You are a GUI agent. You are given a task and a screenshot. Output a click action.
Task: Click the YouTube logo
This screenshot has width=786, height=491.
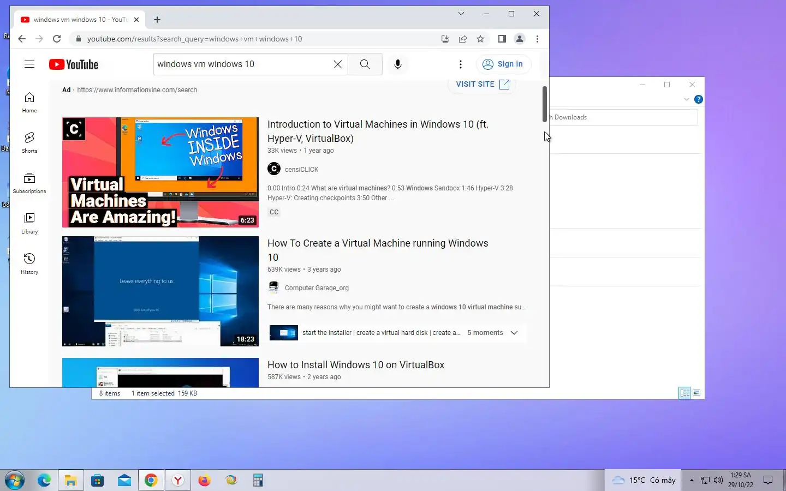pyautogui.click(x=74, y=64)
